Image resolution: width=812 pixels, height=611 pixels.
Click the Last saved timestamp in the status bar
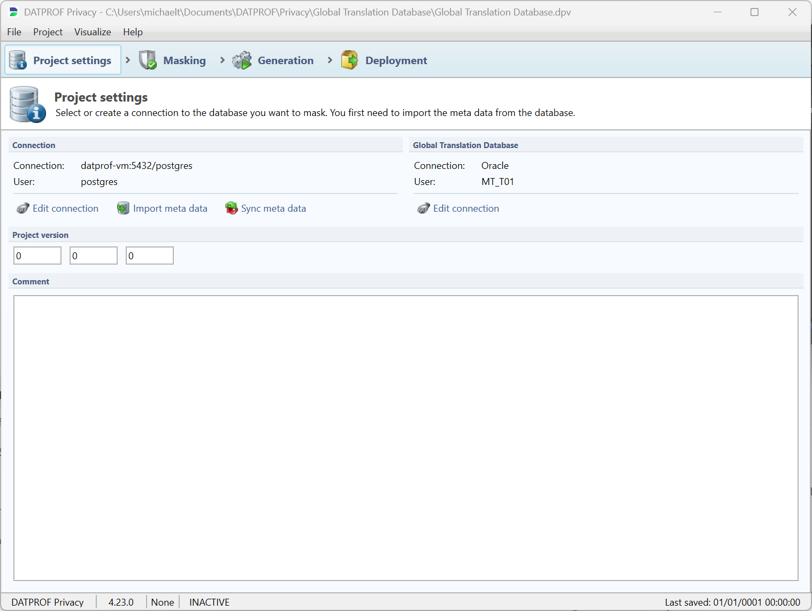click(x=732, y=602)
